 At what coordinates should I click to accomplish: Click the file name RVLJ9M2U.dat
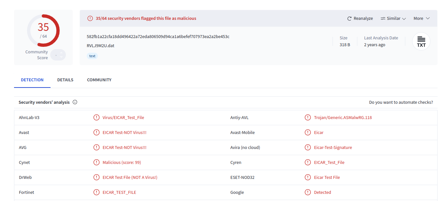[100, 46]
